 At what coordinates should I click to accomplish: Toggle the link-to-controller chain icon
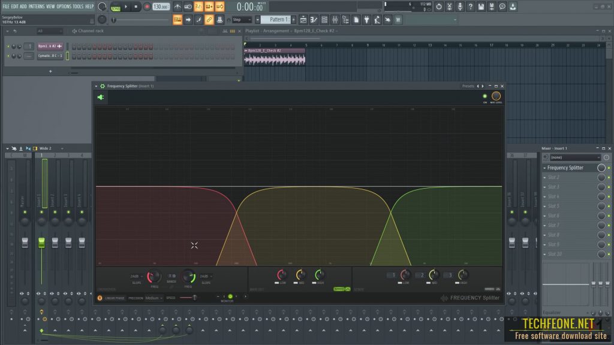pyautogui.click(x=209, y=20)
